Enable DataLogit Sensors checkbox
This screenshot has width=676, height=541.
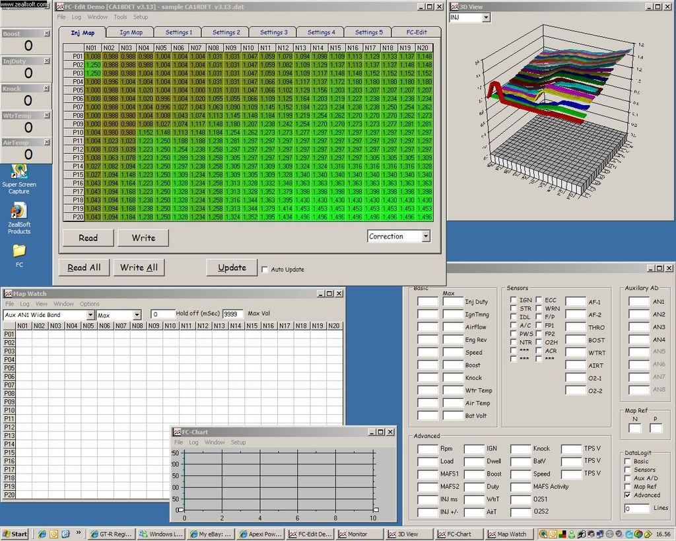pos(628,470)
